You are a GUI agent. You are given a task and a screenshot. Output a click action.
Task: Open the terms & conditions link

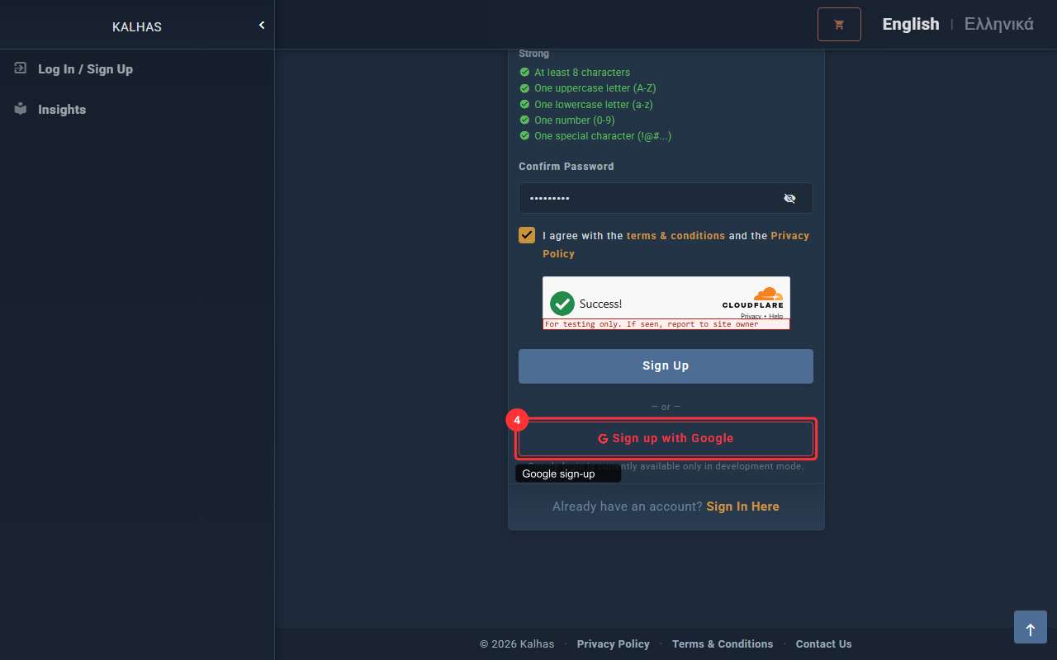coord(675,236)
